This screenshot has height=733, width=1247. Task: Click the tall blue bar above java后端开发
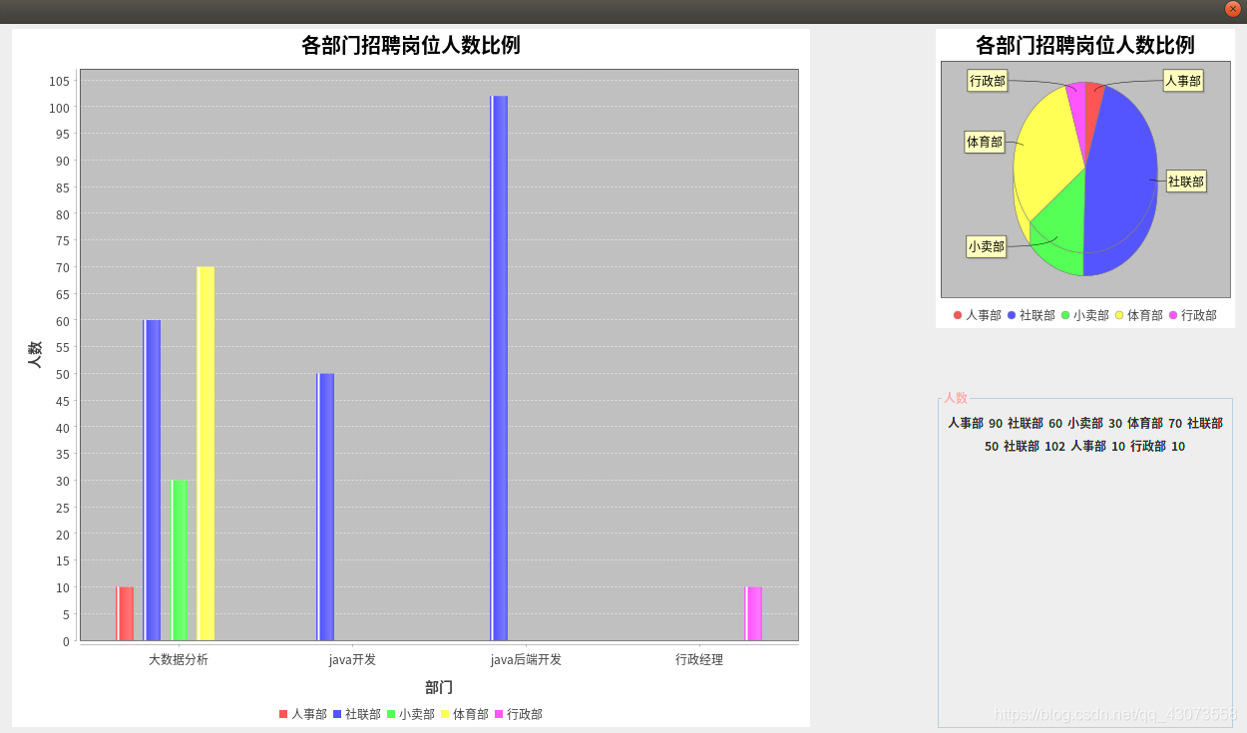pos(499,368)
